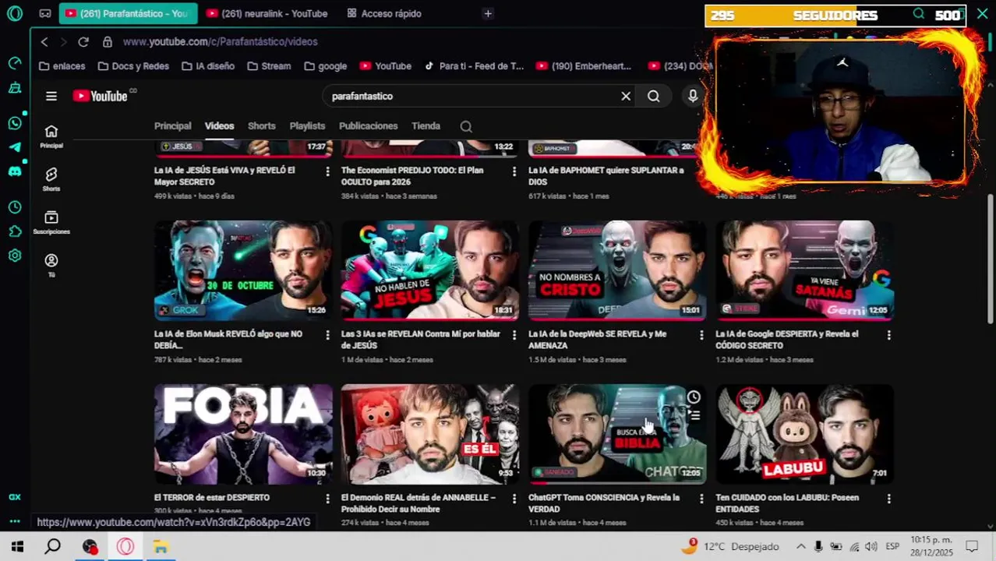
Task: Play the LABUBU thumbnail video
Action: 804,434
